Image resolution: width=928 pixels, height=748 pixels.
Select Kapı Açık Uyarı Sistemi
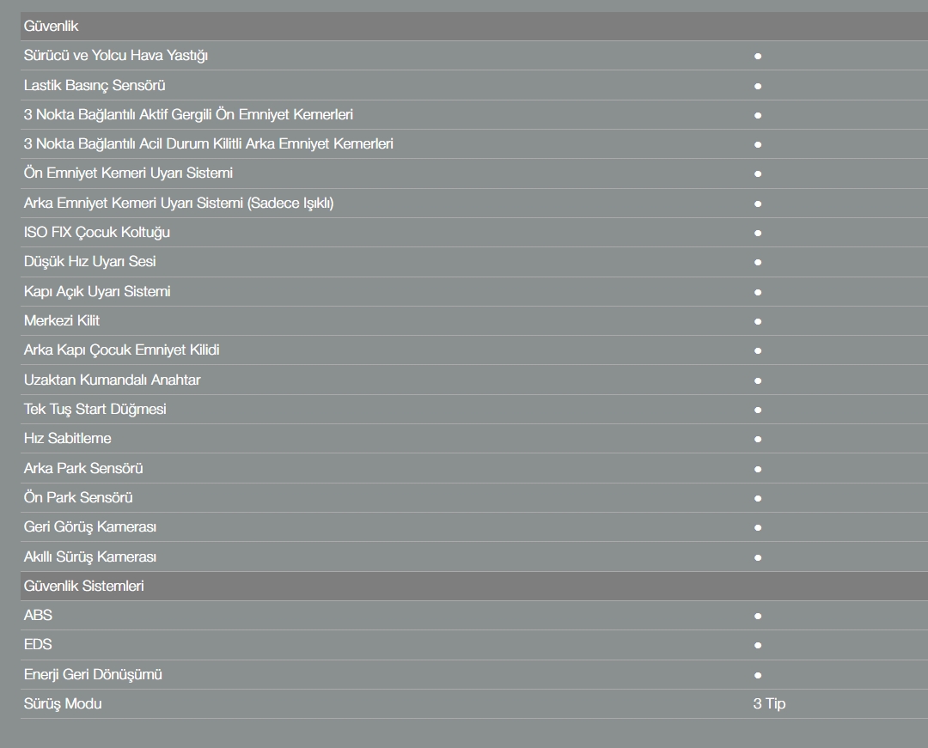click(x=97, y=291)
